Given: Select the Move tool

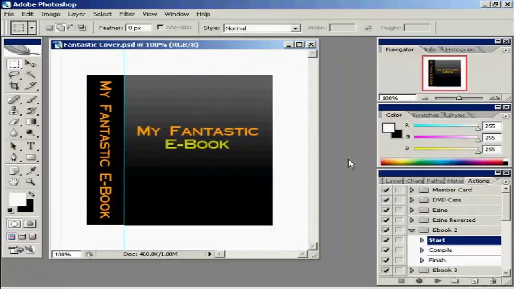Looking at the screenshot, I should point(30,64).
